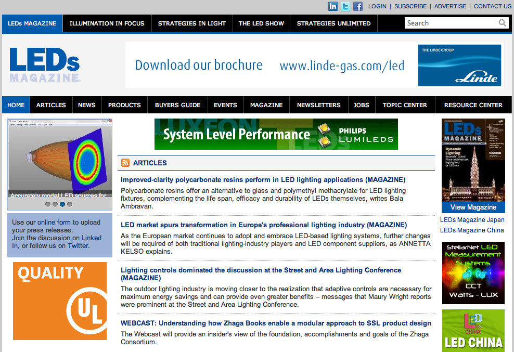
Task: Open the LED source model slideshow image
Action: pos(60,158)
